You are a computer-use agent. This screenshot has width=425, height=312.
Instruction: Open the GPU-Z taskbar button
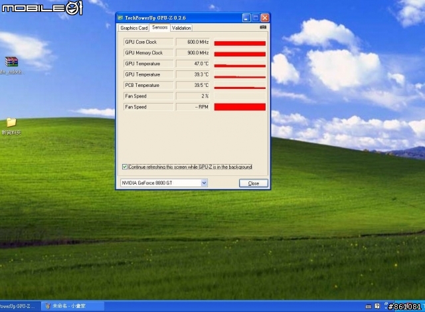coord(19,306)
